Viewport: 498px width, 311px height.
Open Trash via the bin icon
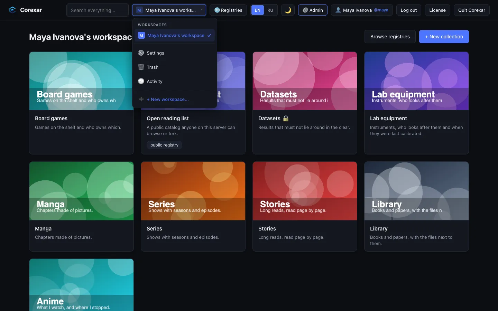(141, 67)
